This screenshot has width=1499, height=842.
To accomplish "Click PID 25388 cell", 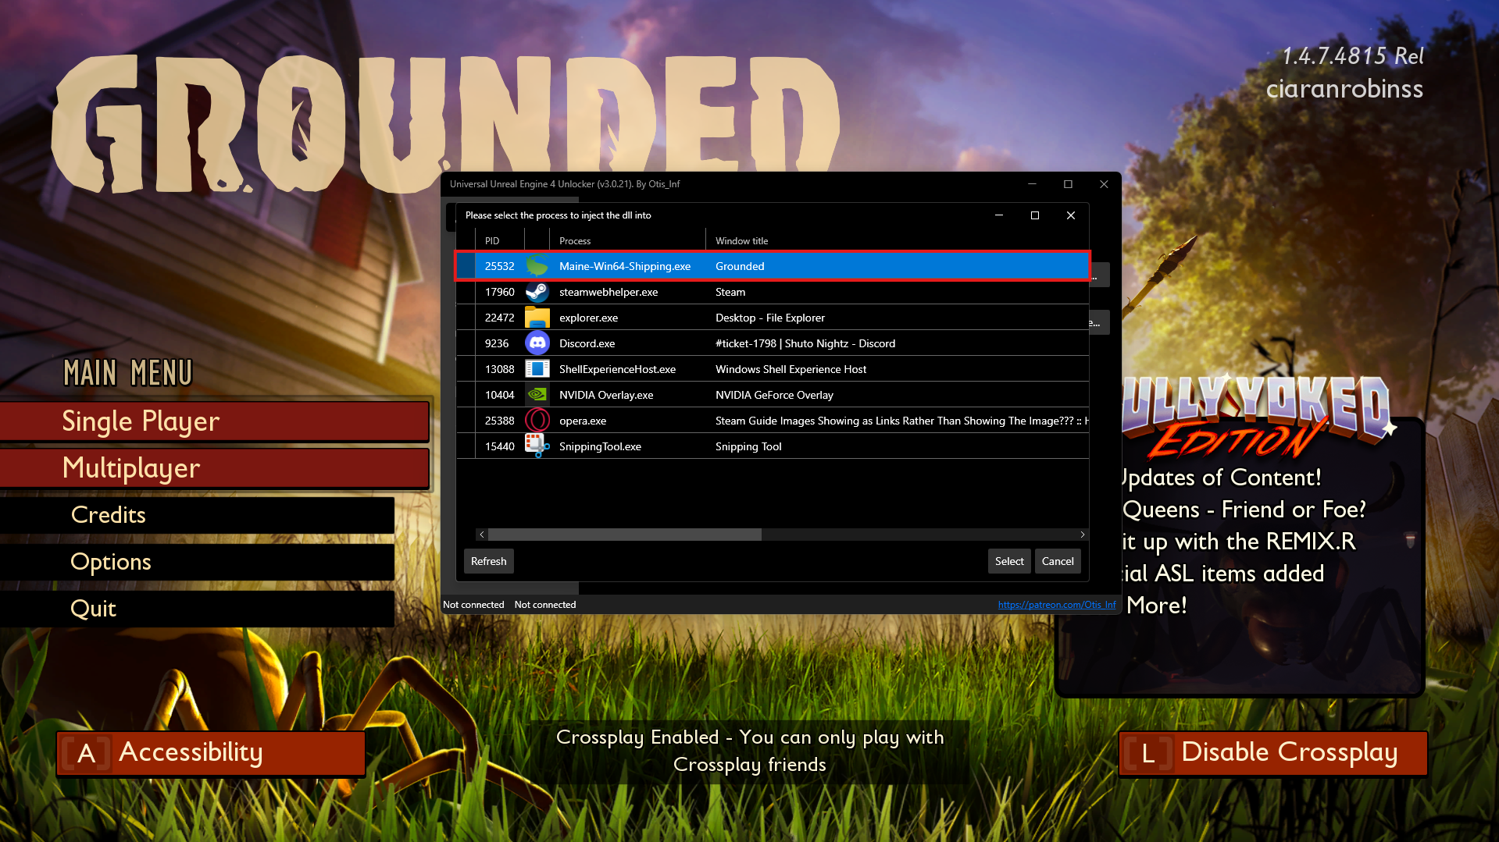I will tap(500, 421).
